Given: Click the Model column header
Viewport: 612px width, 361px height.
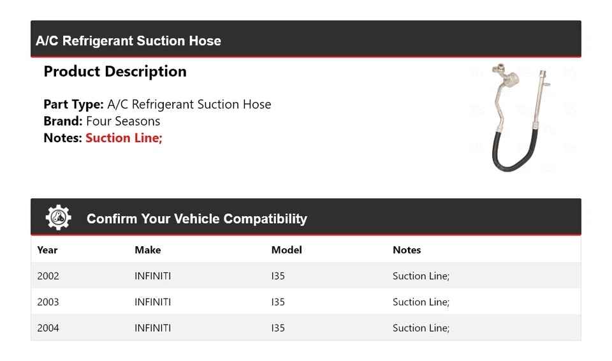Looking at the screenshot, I should coord(286,250).
